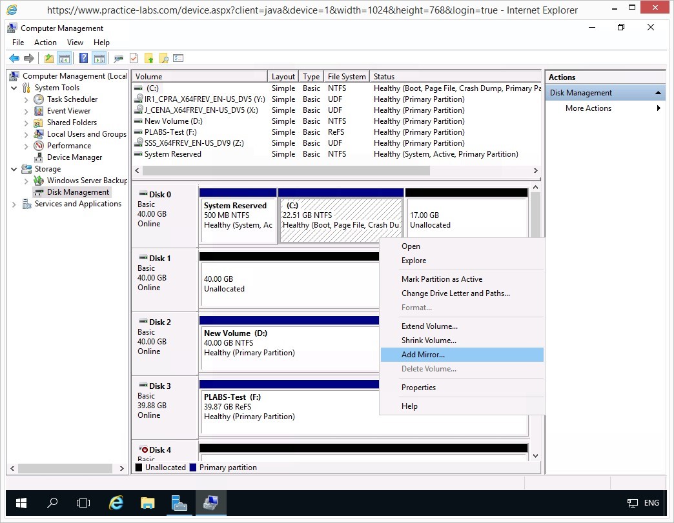Image resolution: width=674 pixels, height=523 pixels.
Task: Open the Action menu in menu bar
Action: click(x=45, y=43)
